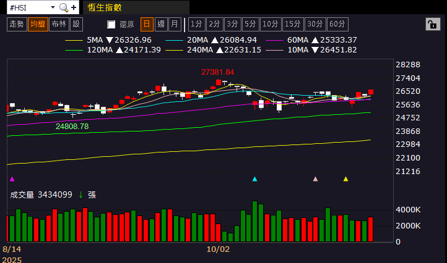This screenshot has height=263, width=447.
Task: Click the 成交量 3434099 volume label
Action: coord(41,194)
